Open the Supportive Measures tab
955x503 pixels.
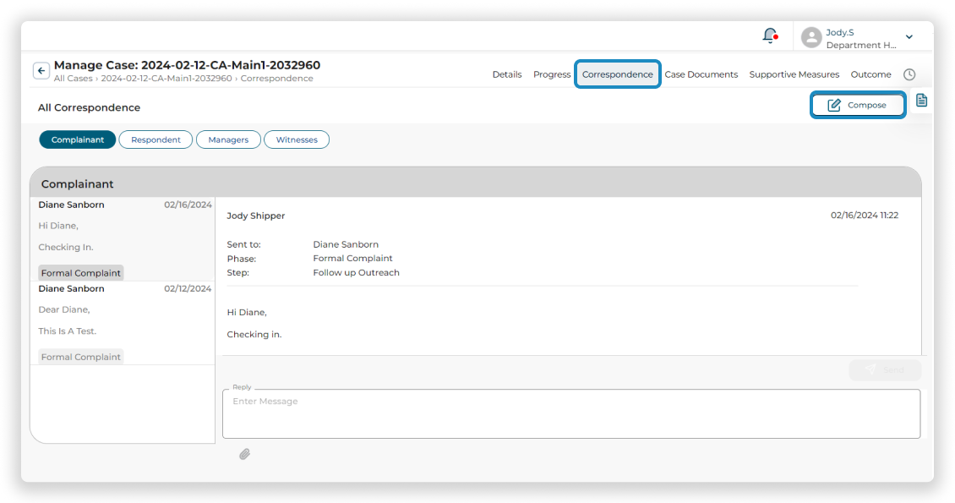click(794, 74)
